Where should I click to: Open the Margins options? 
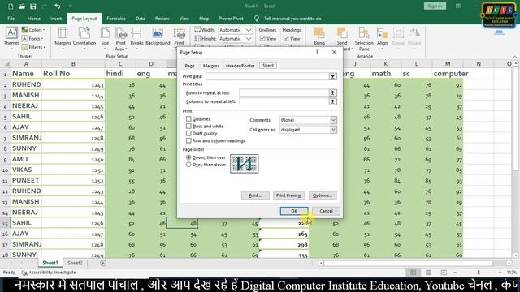[x=63, y=38]
